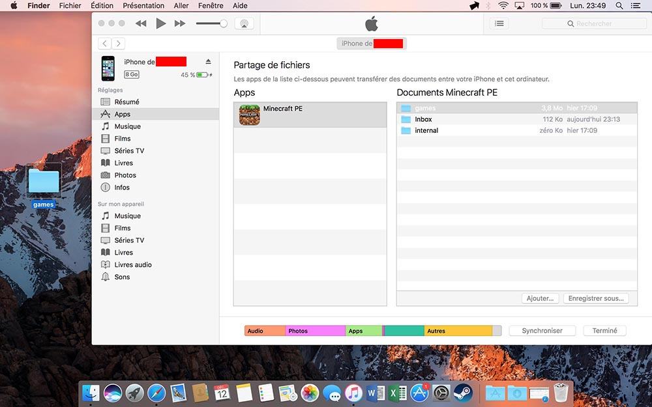The width and height of the screenshot is (652, 407).
Task: Open Photos app from the Dock
Action: (310, 393)
